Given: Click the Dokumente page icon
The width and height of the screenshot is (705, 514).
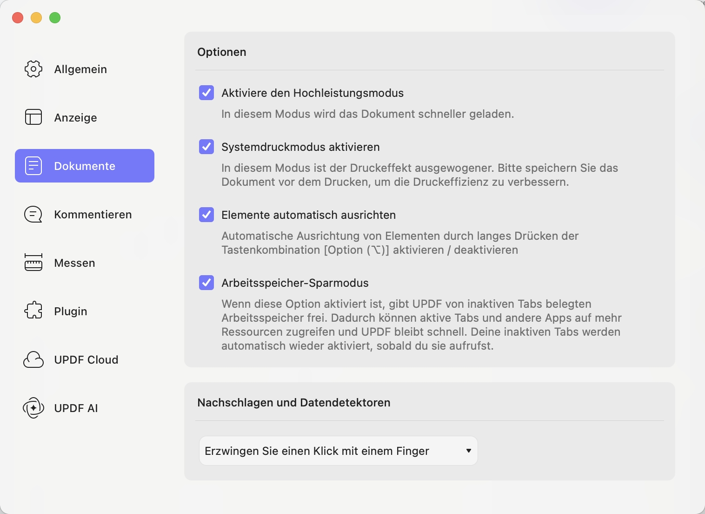Looking at the screenshot, I should coord(33,166).
